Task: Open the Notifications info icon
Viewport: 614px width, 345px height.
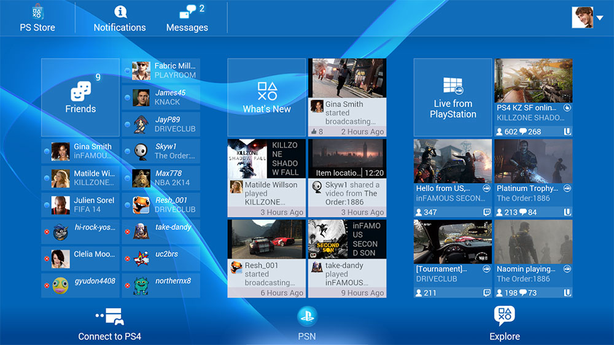Action: click(x=120, y=12)
